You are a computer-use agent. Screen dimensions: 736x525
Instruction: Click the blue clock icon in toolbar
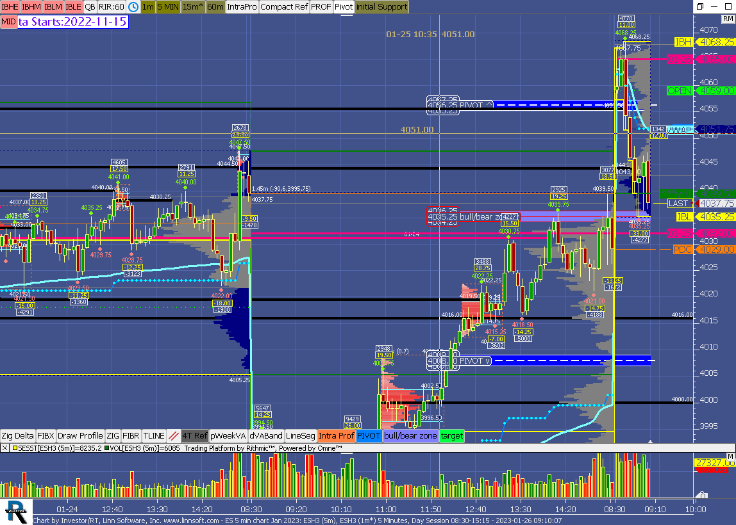pos(133,7)
